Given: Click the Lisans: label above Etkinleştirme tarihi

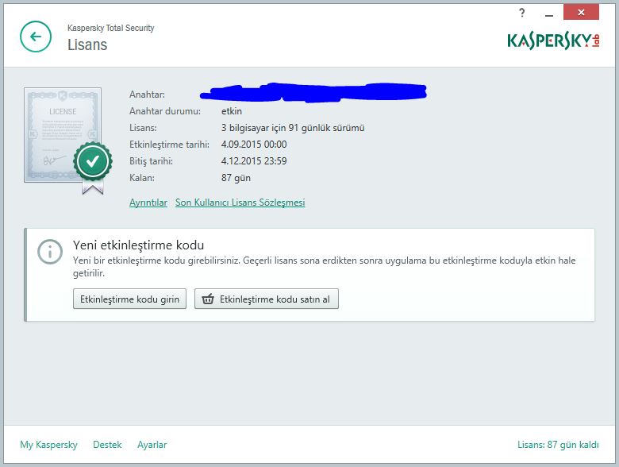Looking at the screenshot, I should tap(143, 128).
